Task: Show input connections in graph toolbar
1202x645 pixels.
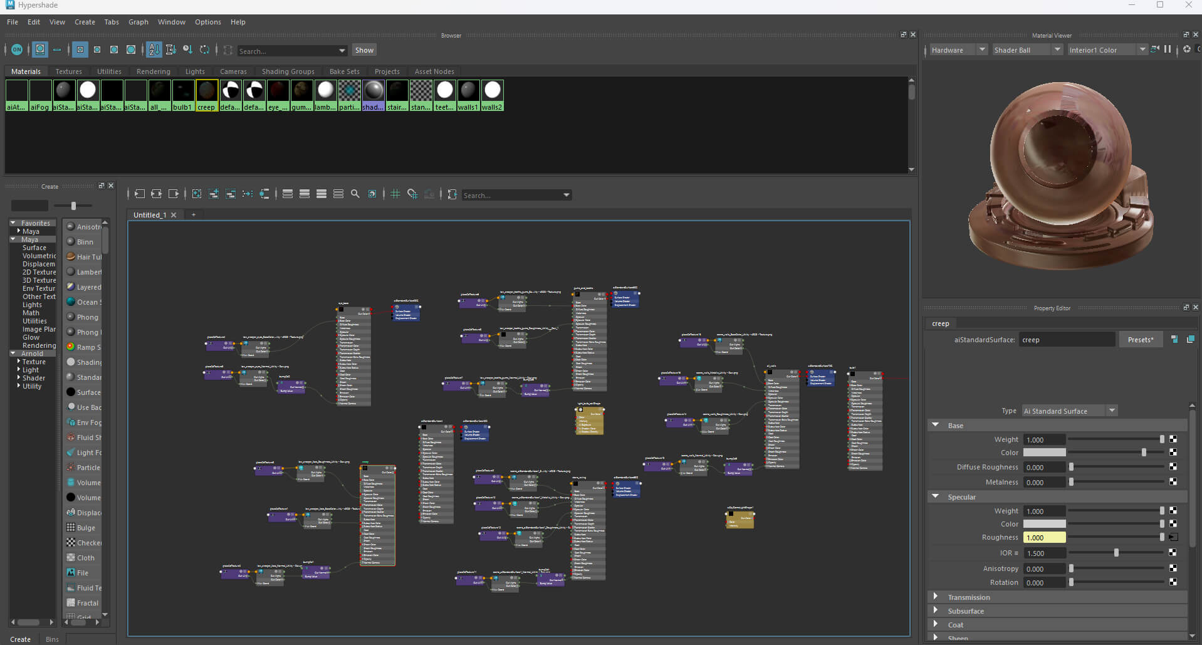Action: click(x=139, y=194)
